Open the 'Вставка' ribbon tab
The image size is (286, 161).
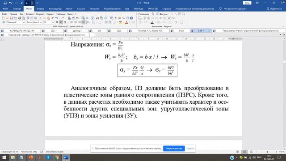click(x=40, y=8)
